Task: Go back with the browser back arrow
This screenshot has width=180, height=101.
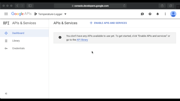Action: [17, 6]
